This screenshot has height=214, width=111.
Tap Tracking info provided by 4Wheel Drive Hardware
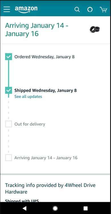pos(50,188)
